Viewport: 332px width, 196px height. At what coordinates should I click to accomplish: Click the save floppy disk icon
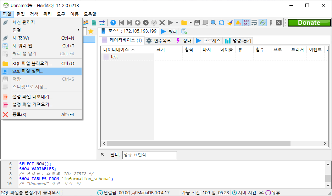197,23
